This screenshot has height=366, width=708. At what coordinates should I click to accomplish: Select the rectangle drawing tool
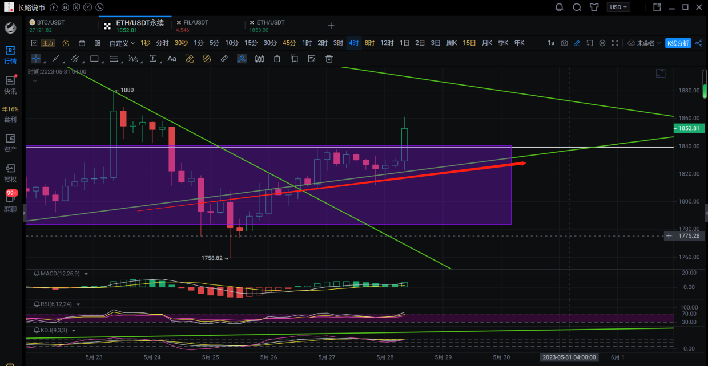[95, 59]
